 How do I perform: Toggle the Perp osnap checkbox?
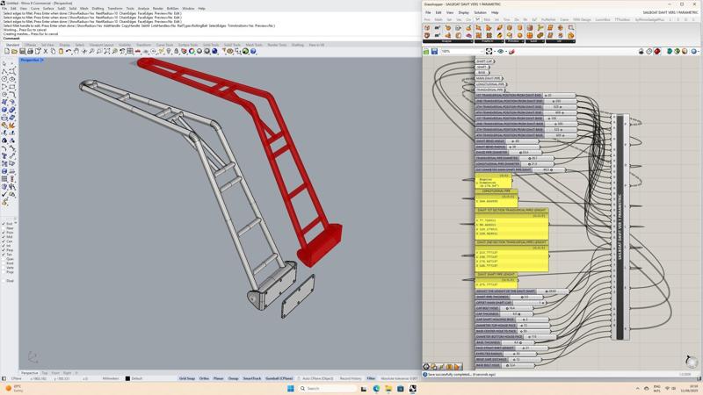coord(4,250)
